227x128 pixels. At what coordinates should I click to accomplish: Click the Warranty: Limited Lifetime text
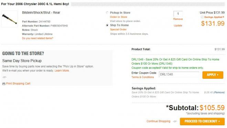[37, 34]
